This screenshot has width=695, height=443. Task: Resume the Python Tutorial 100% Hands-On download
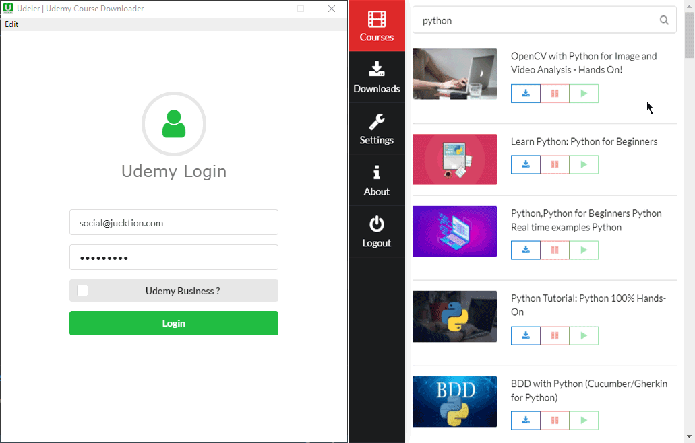coord(584,335)
